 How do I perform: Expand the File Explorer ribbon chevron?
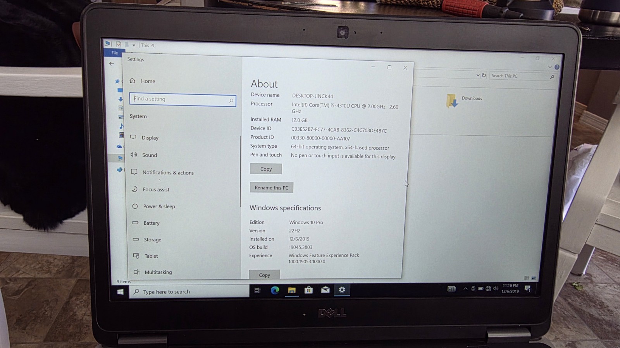(x=550, y=67)
